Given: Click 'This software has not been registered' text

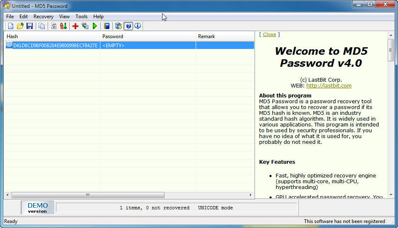Looking at the screenshot, I should (344, 221).
